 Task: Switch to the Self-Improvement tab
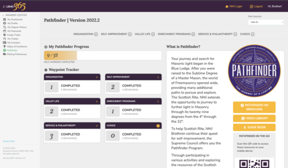click(x=116, y=34)
